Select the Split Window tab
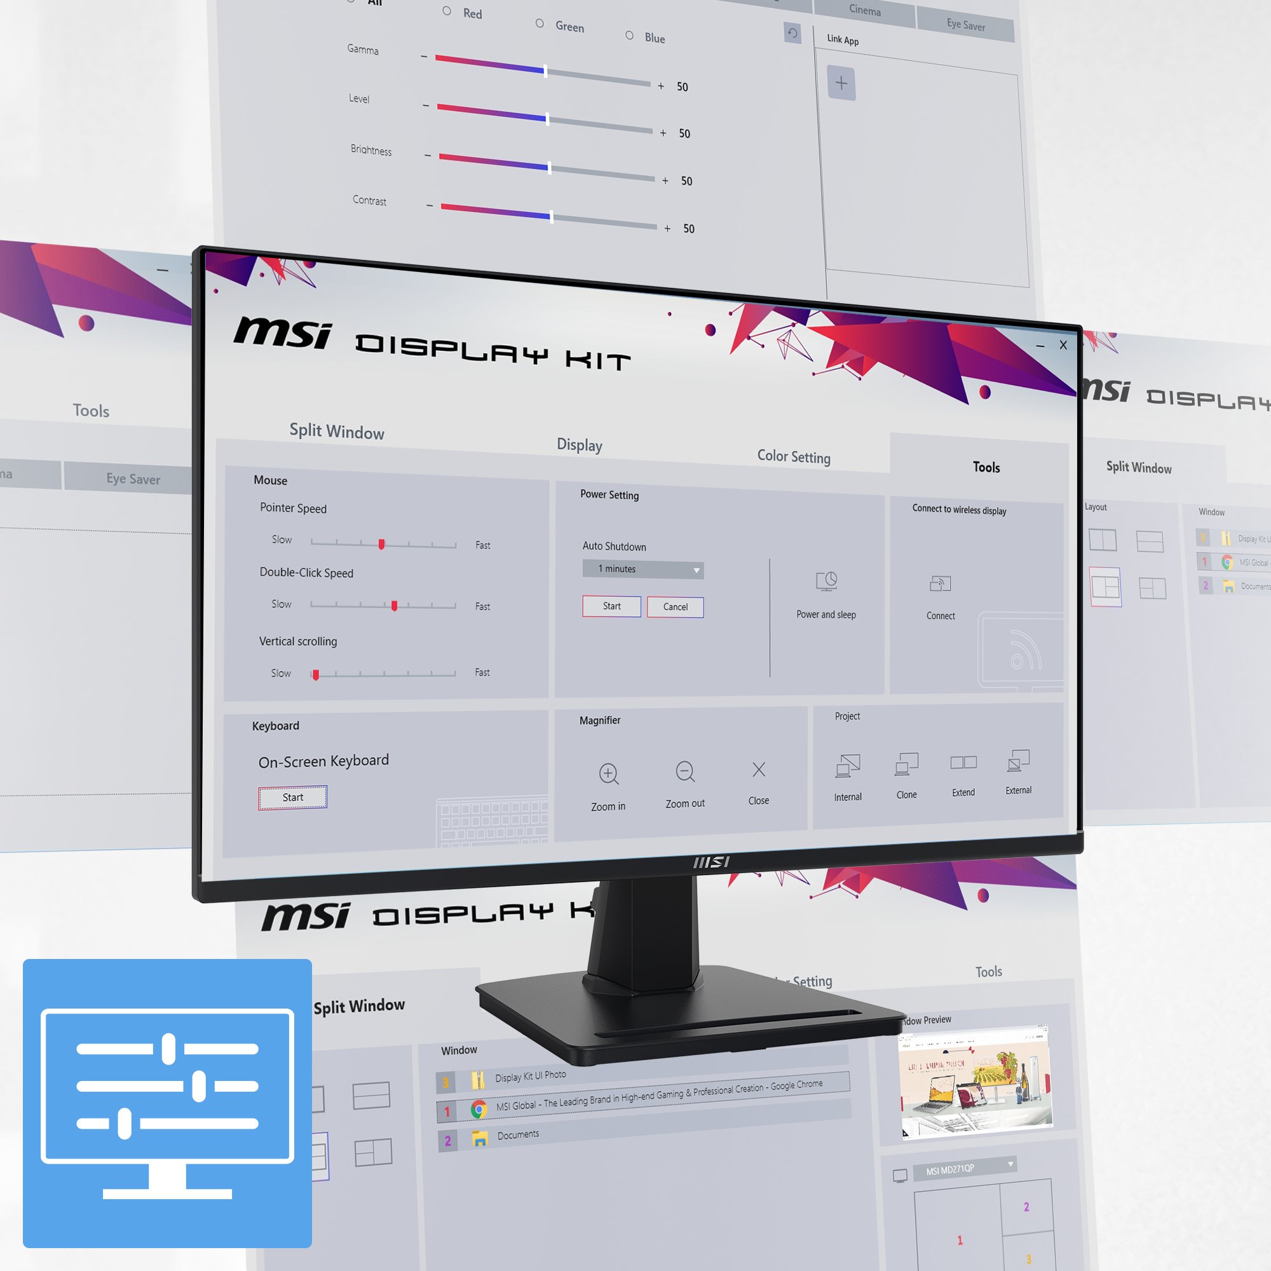The image size is (1271, 1271). (336, 431)
